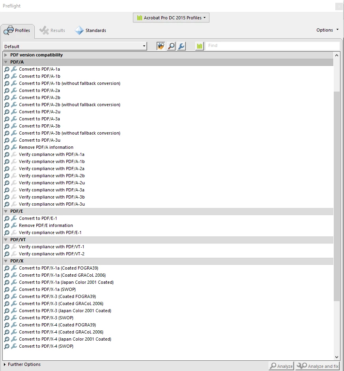Click magnifier icon for Verify compliance with PDF/VT-1

point(7,247)
